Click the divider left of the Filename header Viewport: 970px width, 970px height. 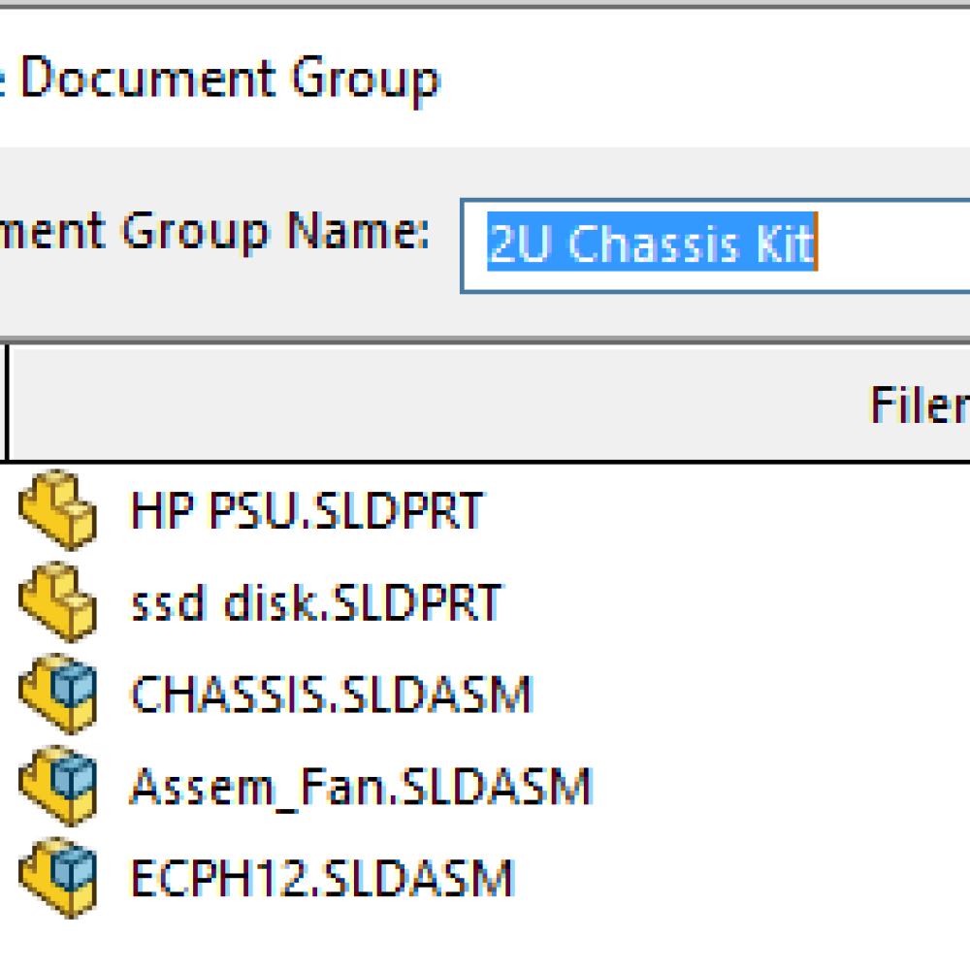click(x=8, y=404)
